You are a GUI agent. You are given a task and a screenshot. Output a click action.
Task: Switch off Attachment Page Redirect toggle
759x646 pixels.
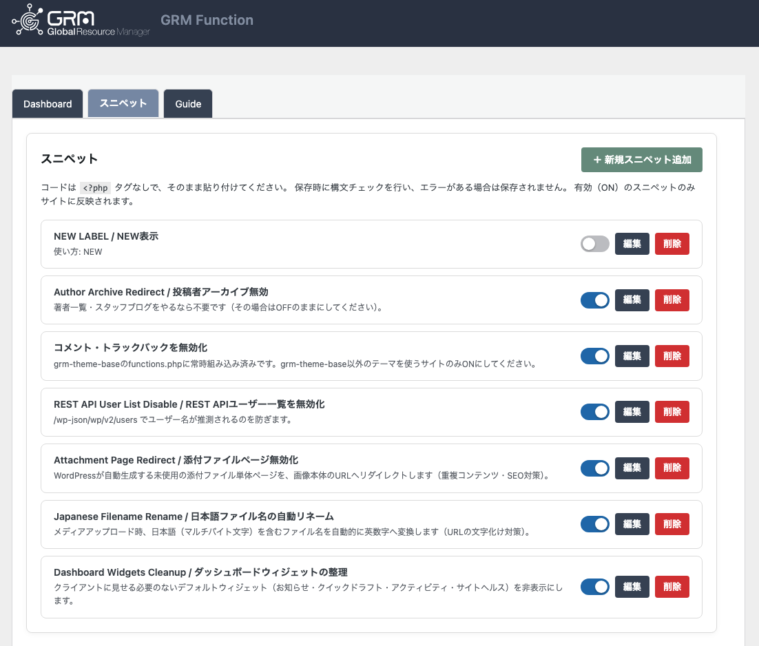(x=595, y=468)
